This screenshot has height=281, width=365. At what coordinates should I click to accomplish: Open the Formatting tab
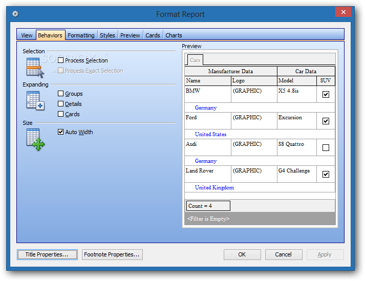pos(81,35)
